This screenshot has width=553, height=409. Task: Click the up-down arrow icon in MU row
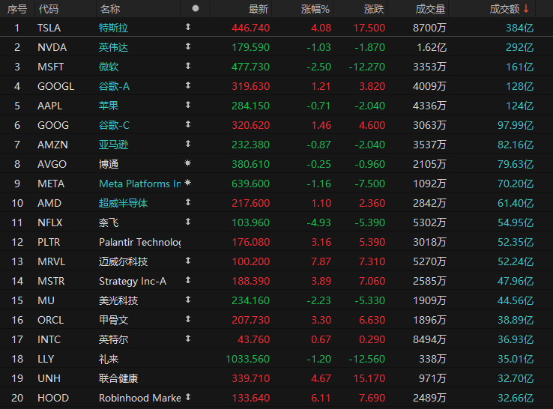point(188,300)
